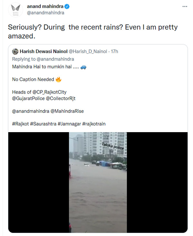Image resolution: width=193 pixels, height=236 pixels.
Task: Click anand mahindra's profile avatar
Action: point(15,9)
